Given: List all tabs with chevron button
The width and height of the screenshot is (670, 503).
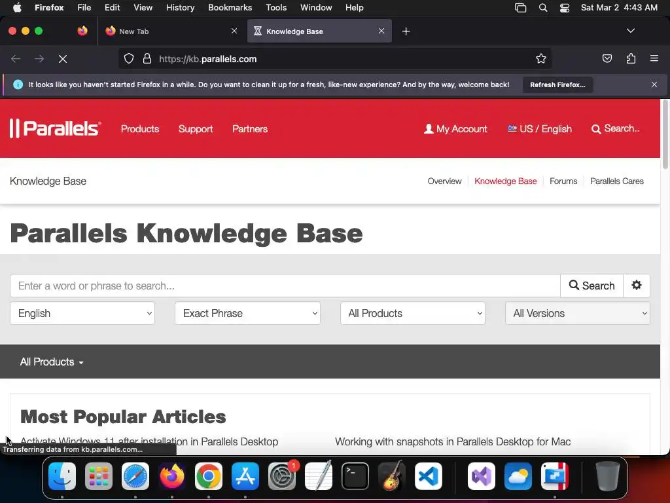Looking at the screenshot, I should (631, 31).
